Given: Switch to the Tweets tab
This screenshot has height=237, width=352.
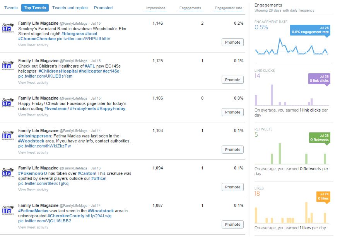Looking at the screenshot, I should pos(11,8).
